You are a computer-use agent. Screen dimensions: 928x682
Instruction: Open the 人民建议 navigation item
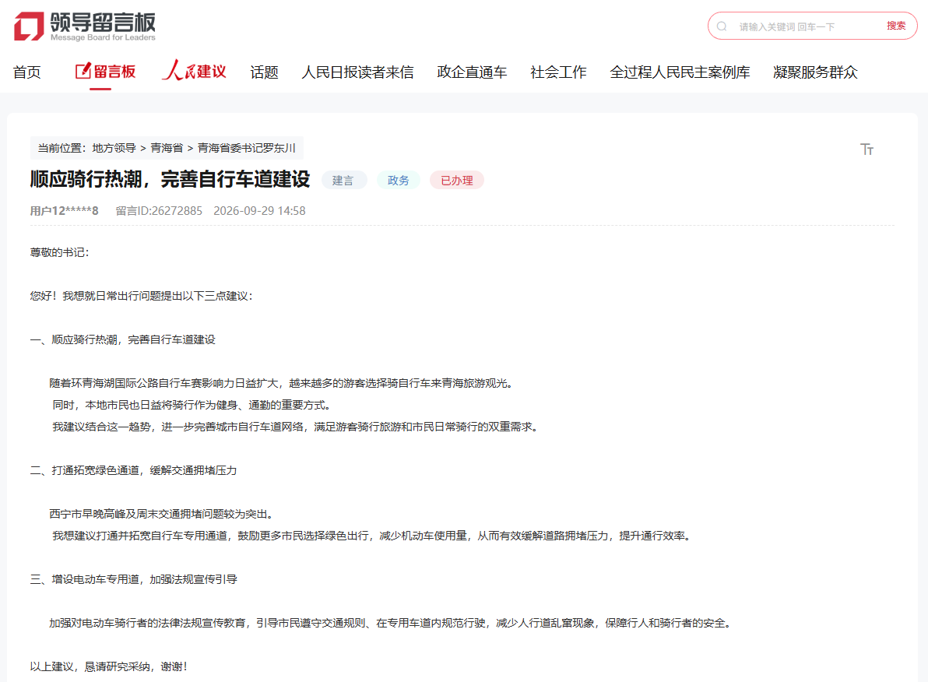(195, 71)
